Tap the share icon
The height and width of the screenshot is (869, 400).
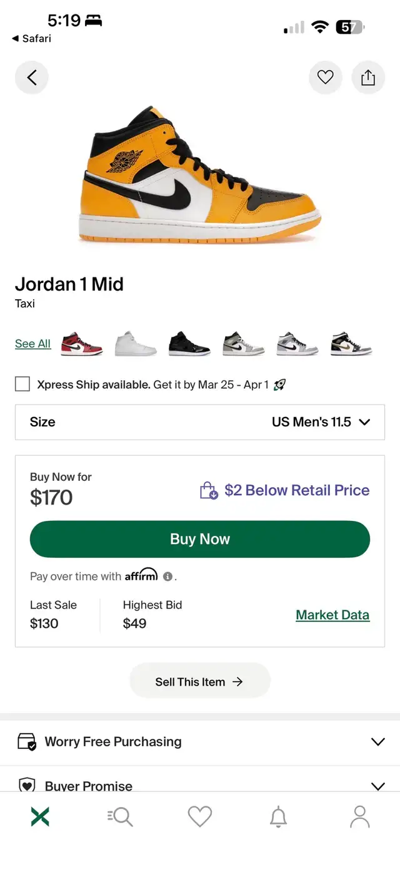(x=368, y=78)
